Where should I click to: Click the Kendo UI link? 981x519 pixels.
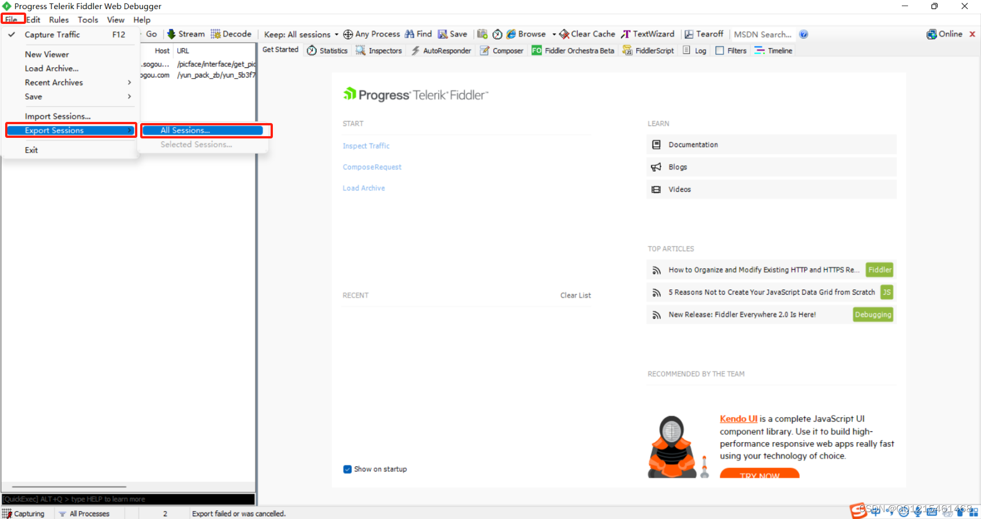click(738, 419)
